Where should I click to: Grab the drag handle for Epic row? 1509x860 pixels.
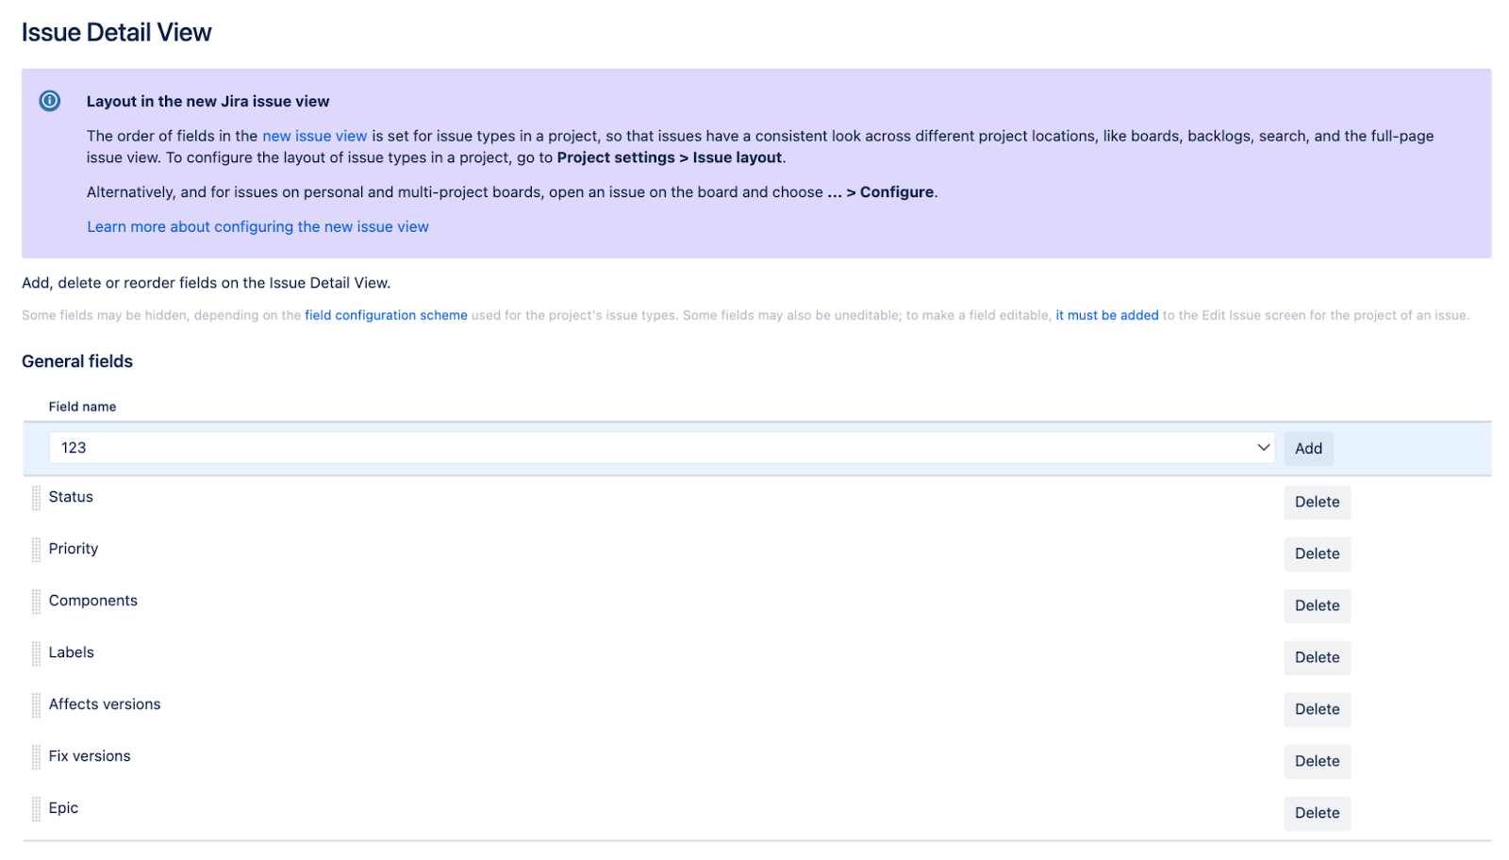pos(37,809)
